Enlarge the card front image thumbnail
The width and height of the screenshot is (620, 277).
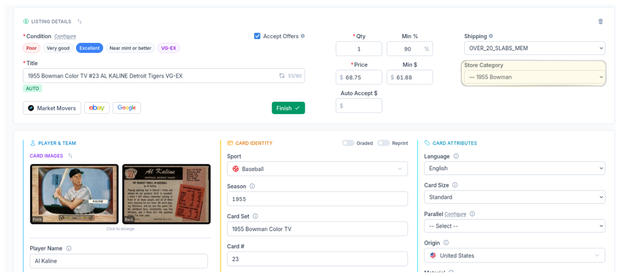point(74,193)
